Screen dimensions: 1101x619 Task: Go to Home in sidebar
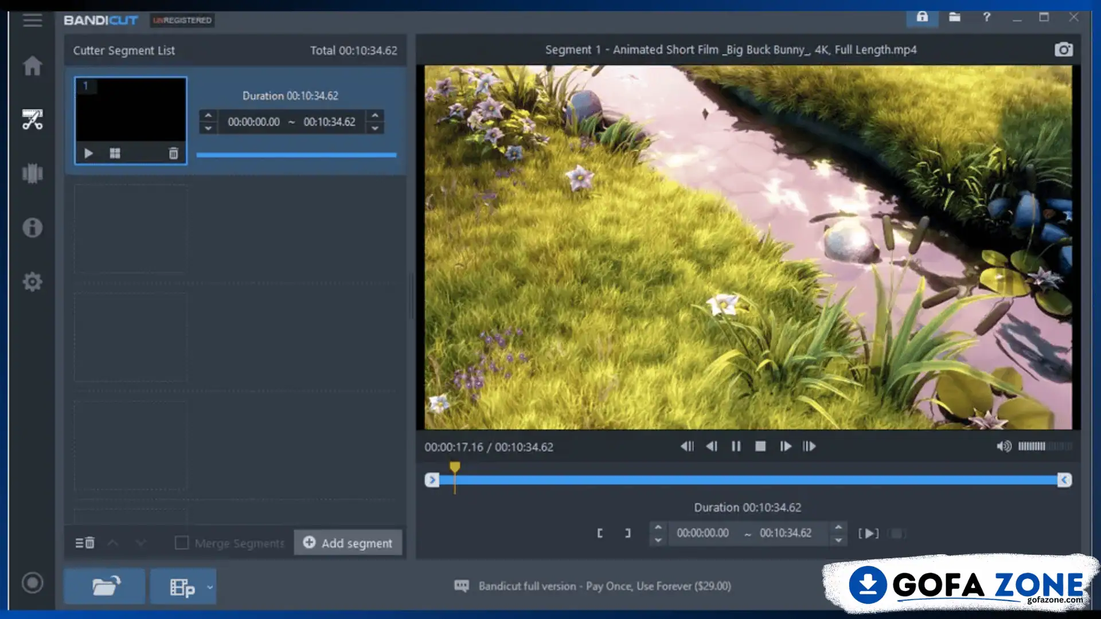(x=32, y=65)
